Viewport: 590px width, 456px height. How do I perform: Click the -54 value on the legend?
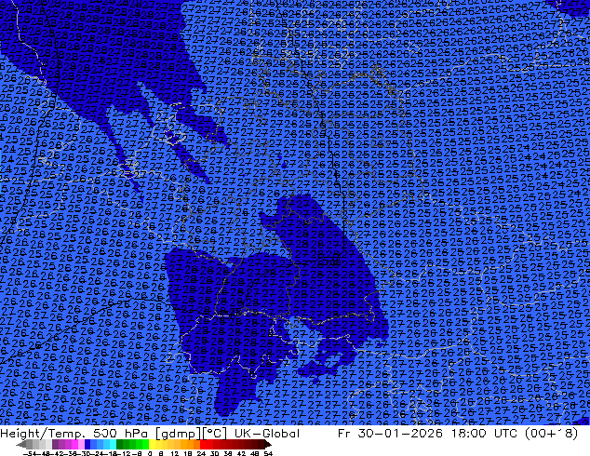click(30, 453)
